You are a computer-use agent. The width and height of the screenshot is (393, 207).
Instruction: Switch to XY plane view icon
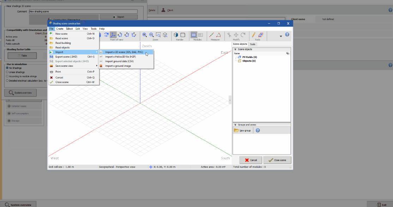pyautogui.click(x=120, y=35)
